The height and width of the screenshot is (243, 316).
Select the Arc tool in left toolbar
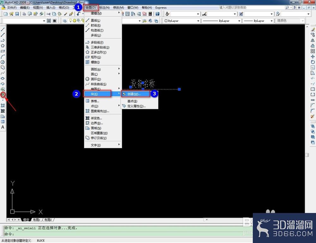pyautogui.click(x=3, y=57)
